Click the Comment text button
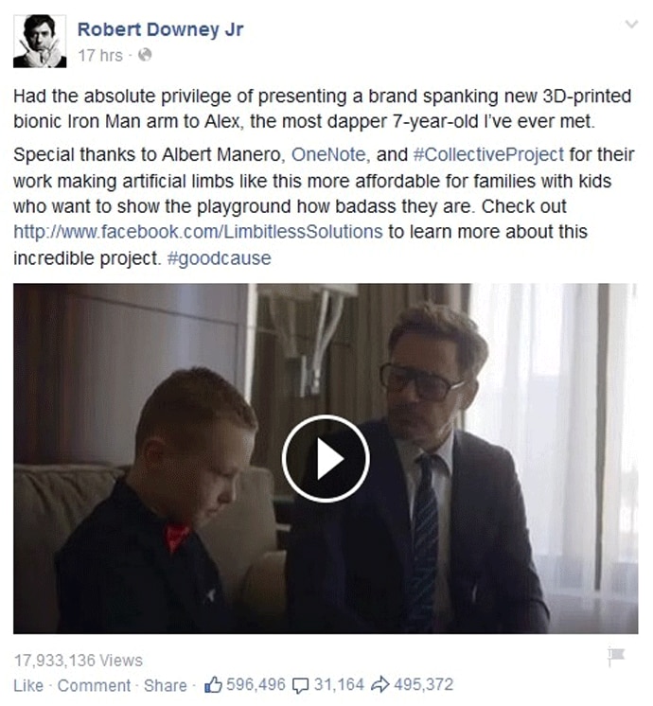The height and width of the screenshot is (706, 653). [94, 686]
